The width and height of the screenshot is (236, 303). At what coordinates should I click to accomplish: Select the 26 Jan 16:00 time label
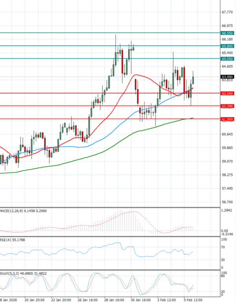point(87,299)
